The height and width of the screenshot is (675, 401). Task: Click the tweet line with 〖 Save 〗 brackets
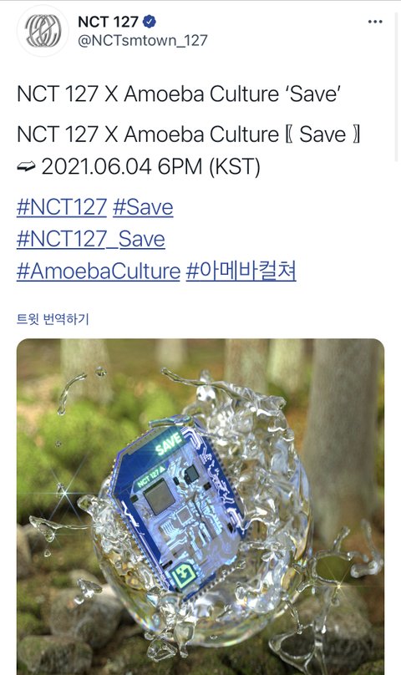pos(189,134)
